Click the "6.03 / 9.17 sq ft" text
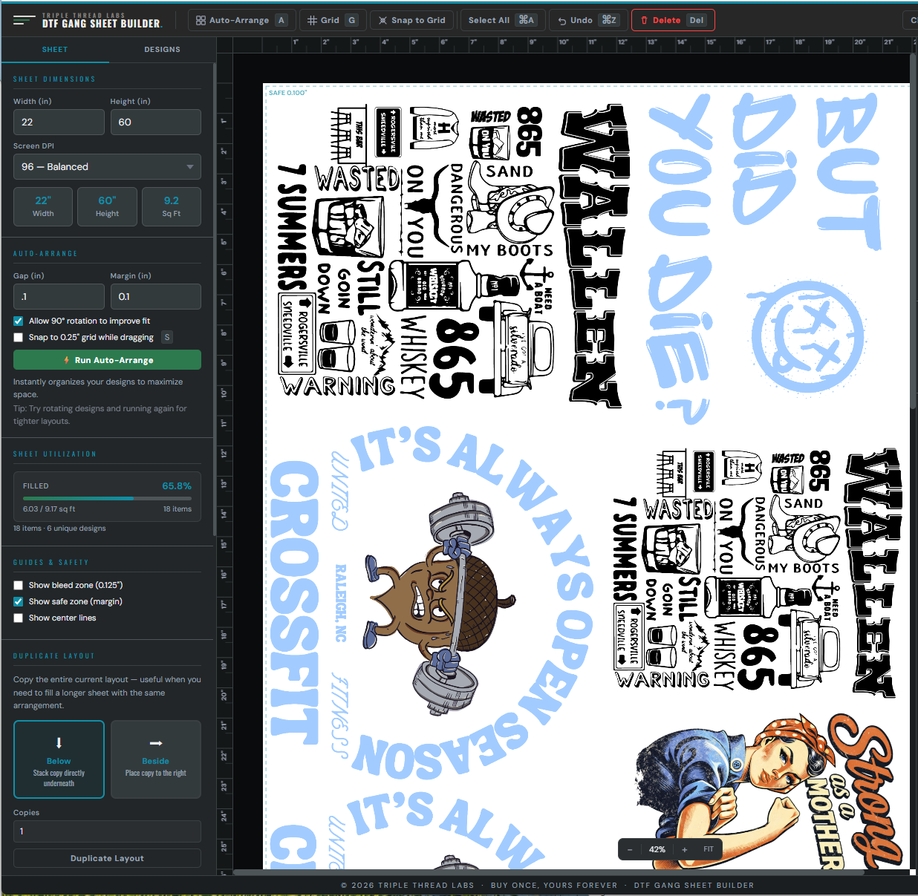The height and width of the screenshot is (896, 918). [x=49, y=509]
